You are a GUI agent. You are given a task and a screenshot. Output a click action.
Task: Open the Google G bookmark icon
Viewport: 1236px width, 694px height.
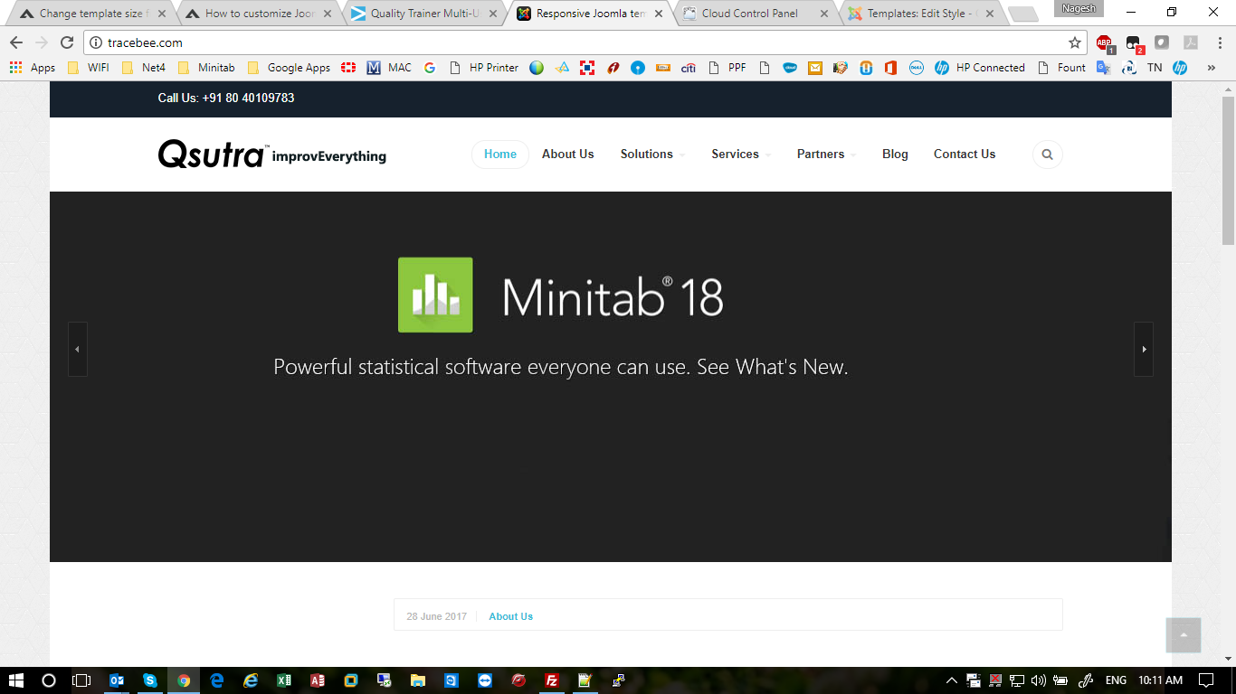[430, 68]
